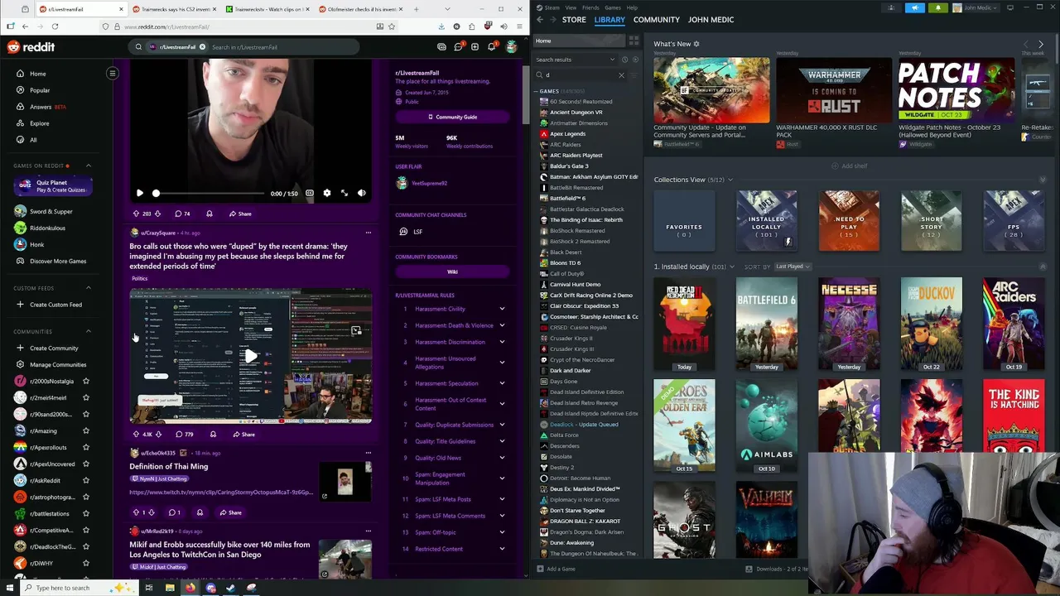Open the Community Guide button

452,117
